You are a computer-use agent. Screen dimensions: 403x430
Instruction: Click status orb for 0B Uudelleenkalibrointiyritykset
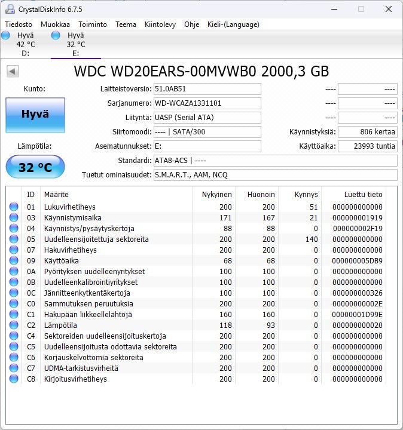click(14, 282)
